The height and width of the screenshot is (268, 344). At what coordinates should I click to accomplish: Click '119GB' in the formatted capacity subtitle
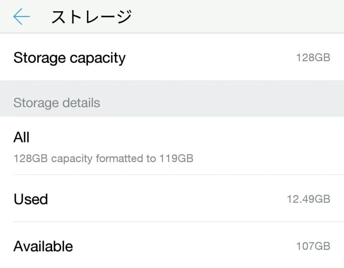(176, 158)
